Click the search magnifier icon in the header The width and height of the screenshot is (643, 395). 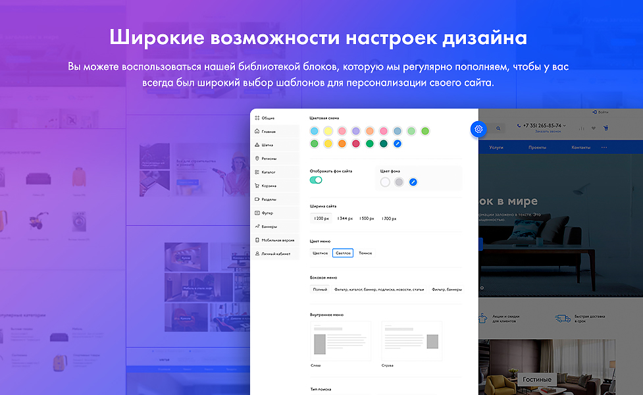click(498, 128)
